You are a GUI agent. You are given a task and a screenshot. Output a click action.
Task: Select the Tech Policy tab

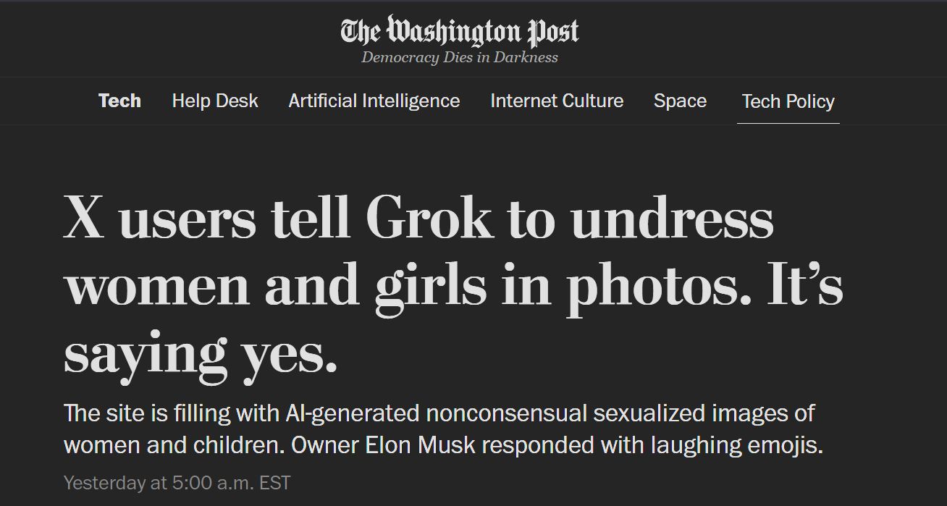point(788,101)
